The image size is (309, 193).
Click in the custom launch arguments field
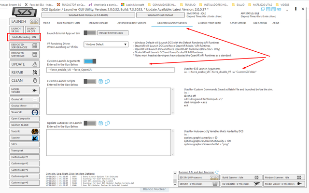[111, 70]
